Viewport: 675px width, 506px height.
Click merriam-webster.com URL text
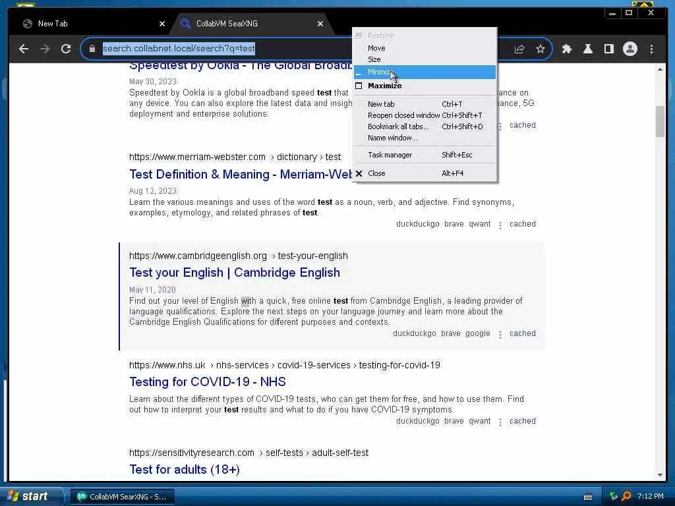[x=197, y=157]
